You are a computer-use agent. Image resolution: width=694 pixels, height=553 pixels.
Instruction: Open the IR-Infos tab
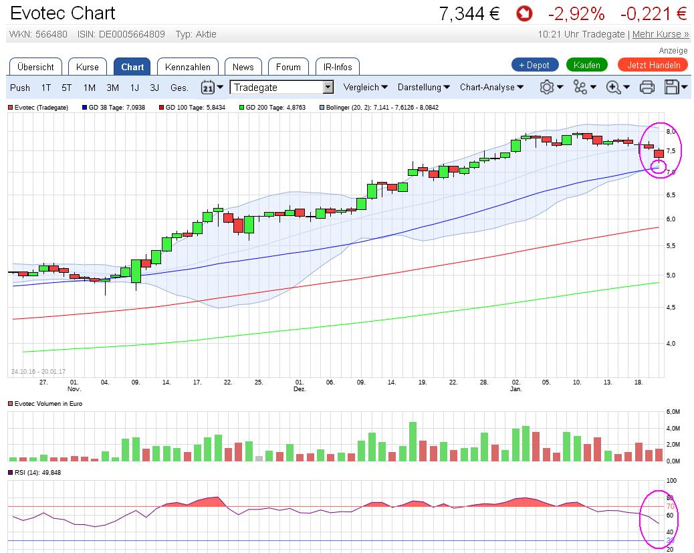pyautogui.click(x=338, y=67)
